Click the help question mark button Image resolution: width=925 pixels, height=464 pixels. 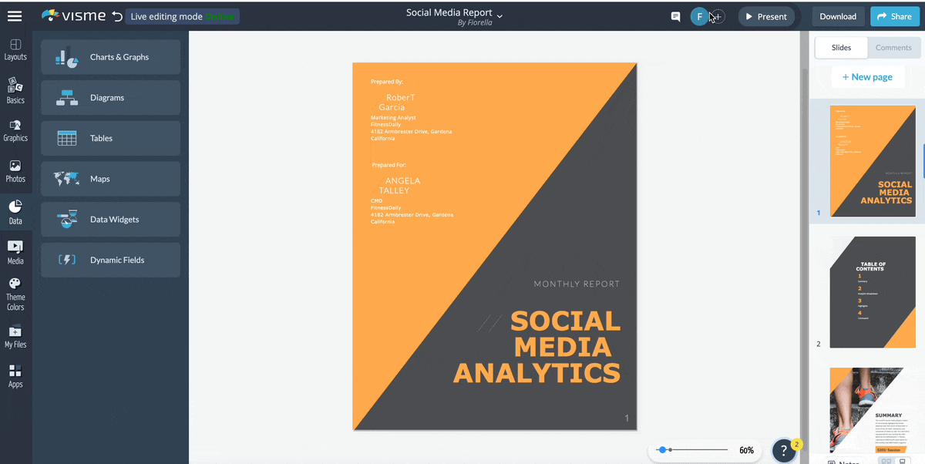point(784,449)
